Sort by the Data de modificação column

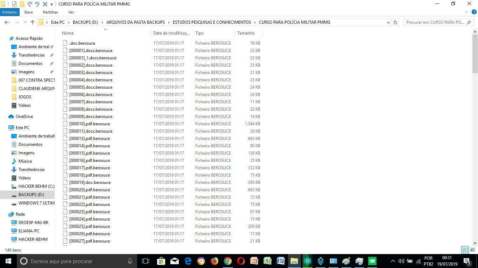tap(172, 33)
